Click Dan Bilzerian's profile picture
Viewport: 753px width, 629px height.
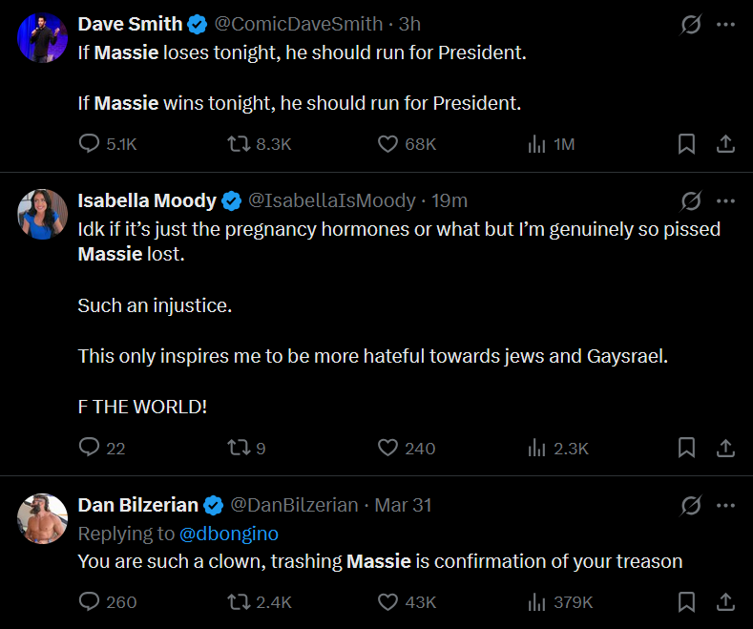click(x=42, y=518)
